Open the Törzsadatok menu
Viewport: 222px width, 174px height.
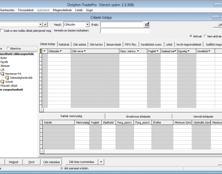26,10
